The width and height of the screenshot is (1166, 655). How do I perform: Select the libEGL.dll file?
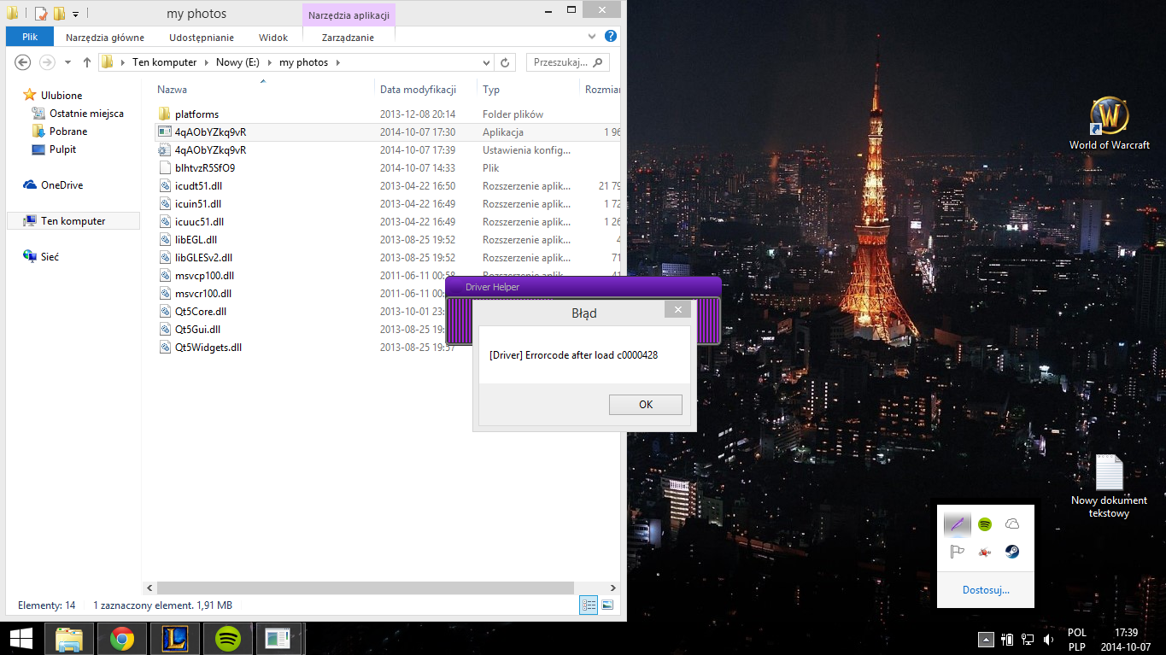pos(196,240)
